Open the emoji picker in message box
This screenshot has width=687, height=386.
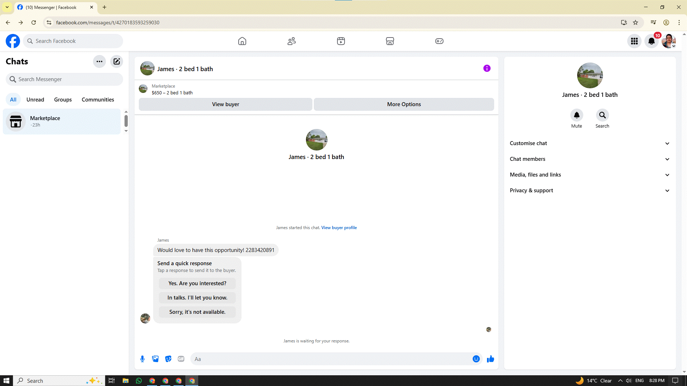(476, 359)
